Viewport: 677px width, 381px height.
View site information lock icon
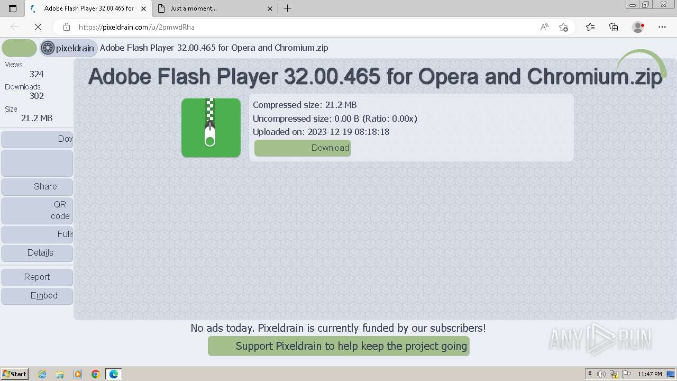pos(67,27)
